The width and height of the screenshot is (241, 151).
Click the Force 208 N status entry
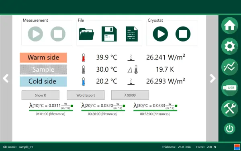206,147
